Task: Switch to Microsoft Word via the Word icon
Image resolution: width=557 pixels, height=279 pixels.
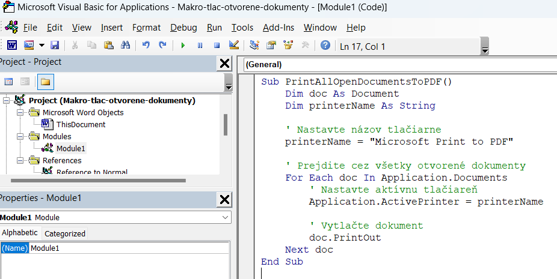Action: tap(12, 46)
